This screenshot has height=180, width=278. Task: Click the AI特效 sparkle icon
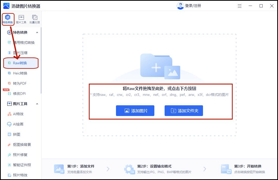pyautogui.click(x=9, y=114)
